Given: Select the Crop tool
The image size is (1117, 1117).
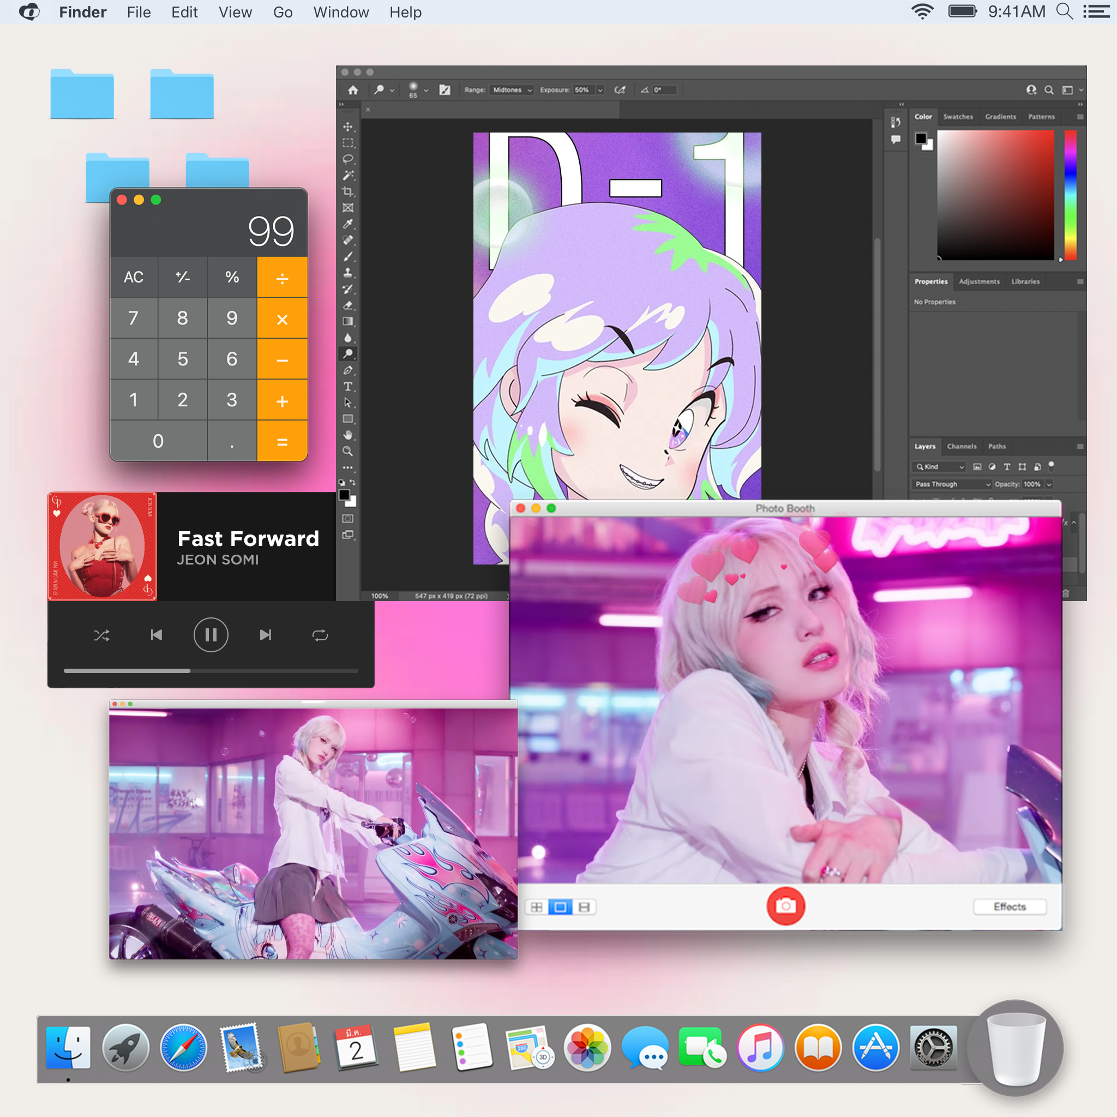Looking at the screenshot, I should (x=347, y=191).
